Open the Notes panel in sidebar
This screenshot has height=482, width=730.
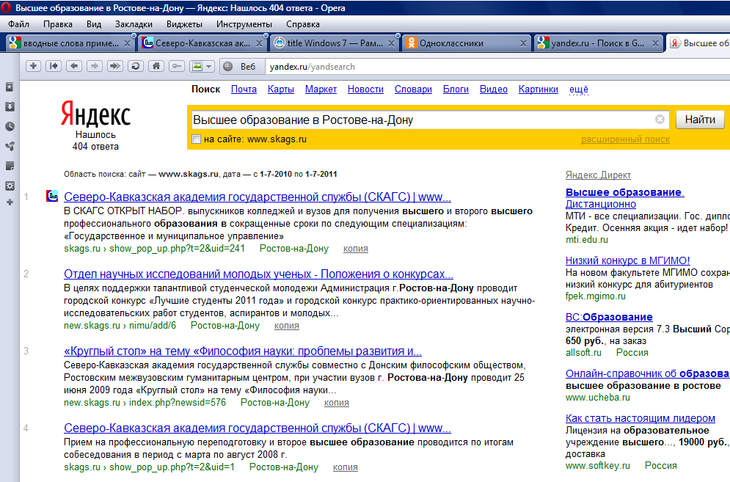[x=10, y=167]
